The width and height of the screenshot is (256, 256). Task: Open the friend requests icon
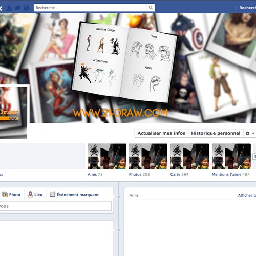coord(9,8)
